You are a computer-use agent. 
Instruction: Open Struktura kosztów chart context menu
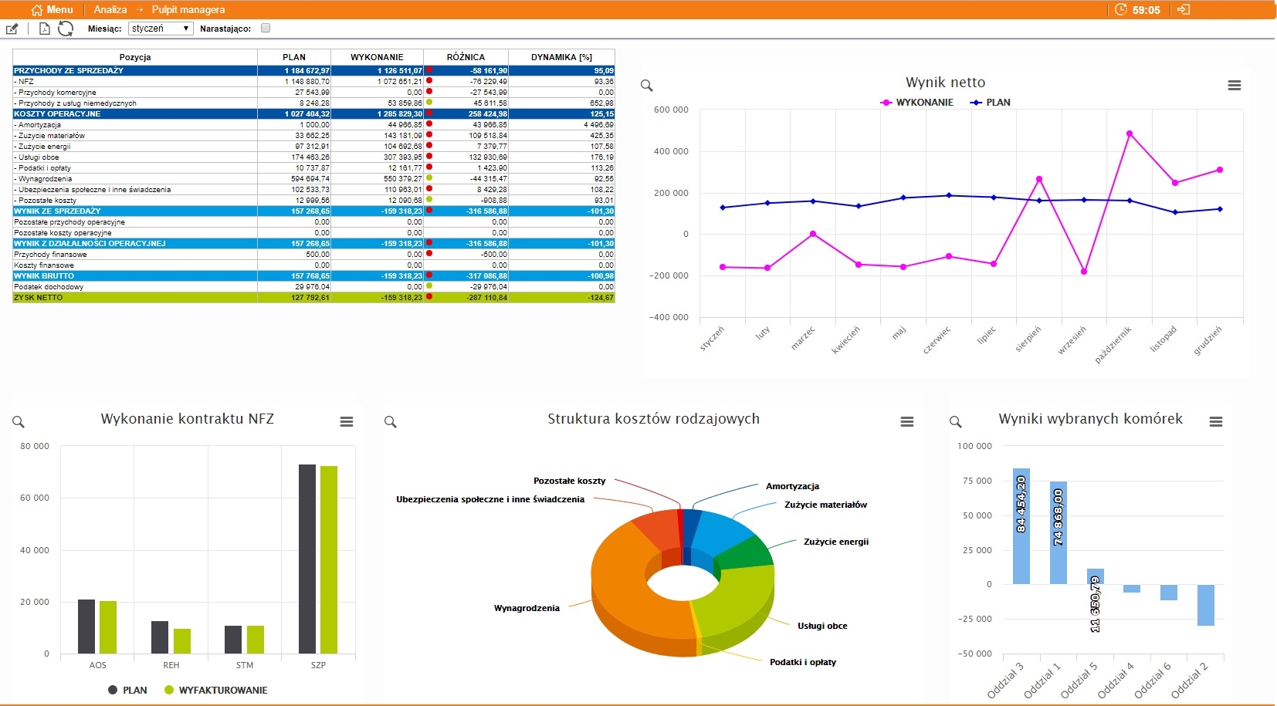coord(907,422)
